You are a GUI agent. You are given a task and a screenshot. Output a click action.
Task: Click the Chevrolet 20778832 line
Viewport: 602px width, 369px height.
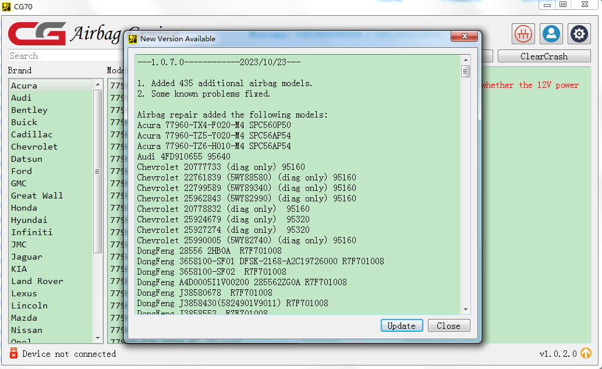pos(223,209)
